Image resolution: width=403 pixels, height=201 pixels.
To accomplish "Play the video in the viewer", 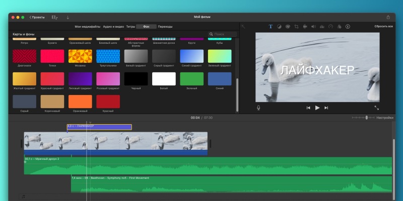I will (x=317, y=108).
